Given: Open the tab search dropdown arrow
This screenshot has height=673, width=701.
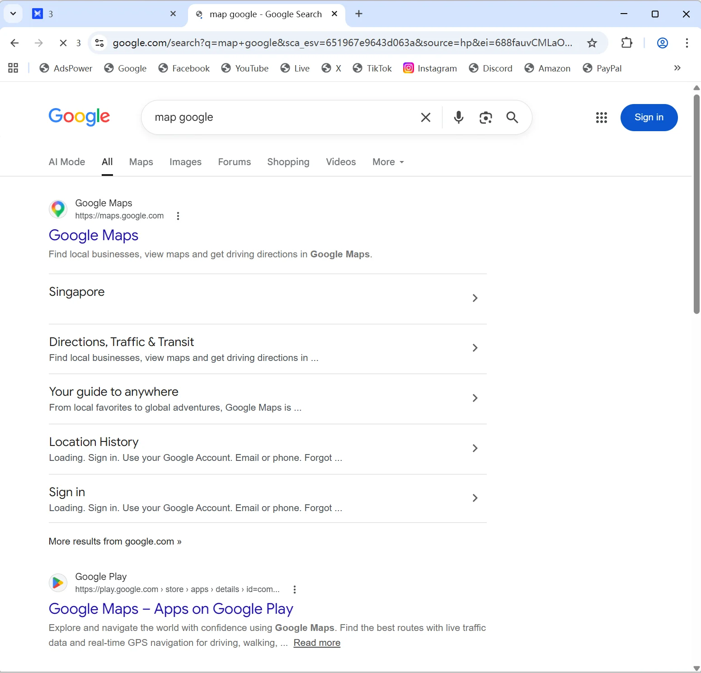Looking at the screenshot, I should (13, 14).
